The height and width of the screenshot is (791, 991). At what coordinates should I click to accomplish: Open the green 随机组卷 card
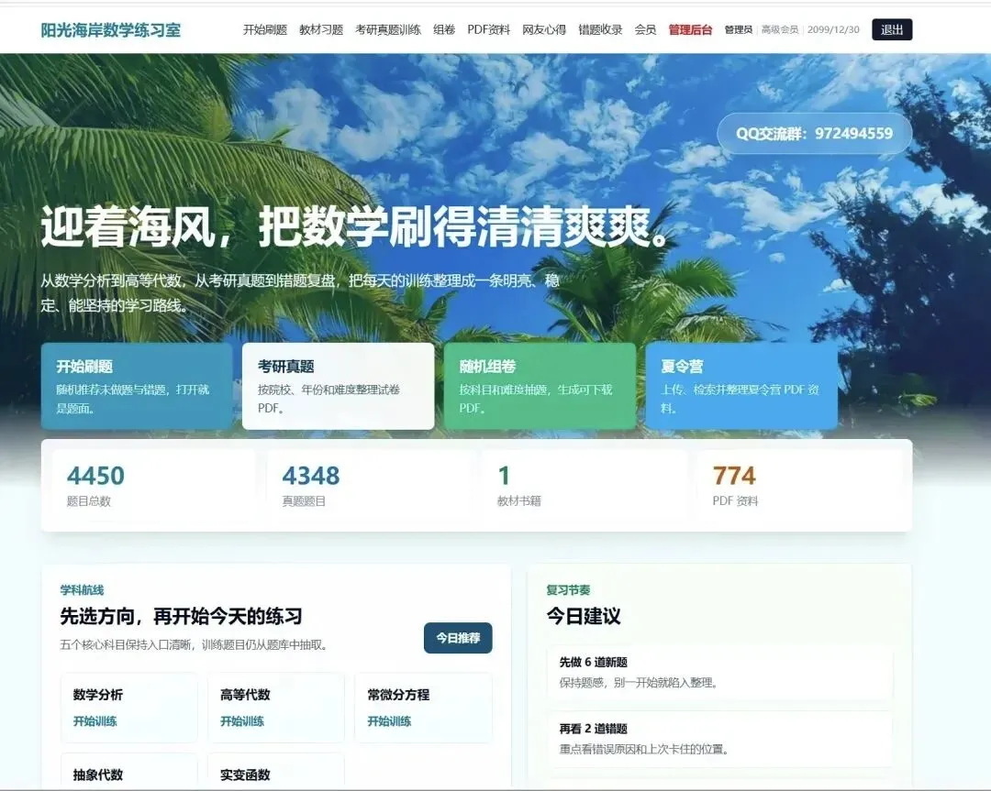pos(540,387)
